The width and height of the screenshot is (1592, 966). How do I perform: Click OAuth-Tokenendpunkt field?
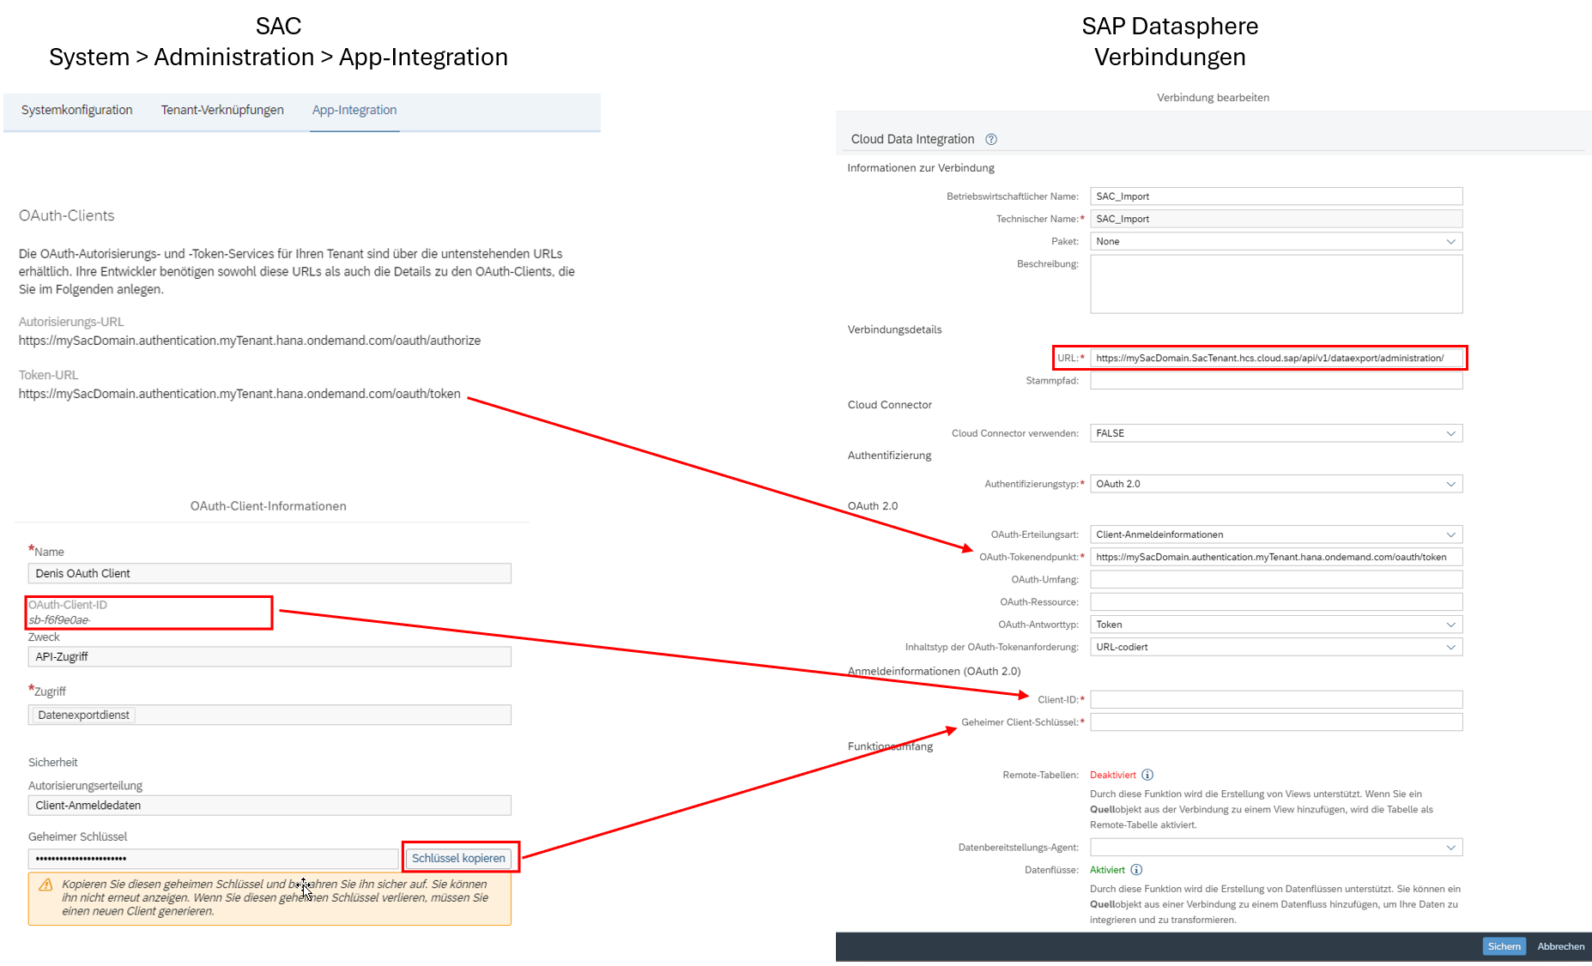click(1276, 557)
